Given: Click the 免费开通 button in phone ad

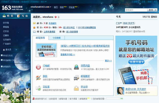Looking at the screenshot, I should (136, 62).
